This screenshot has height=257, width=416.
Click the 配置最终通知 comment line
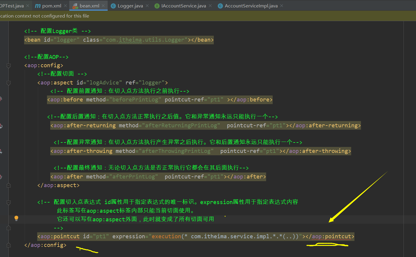[151, 168]
